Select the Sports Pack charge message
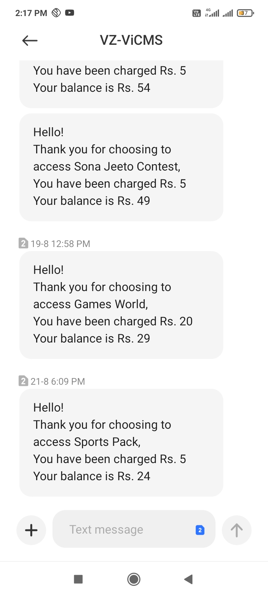The height and width of the screenshot is (597, 268). click(x=121, y=442)
